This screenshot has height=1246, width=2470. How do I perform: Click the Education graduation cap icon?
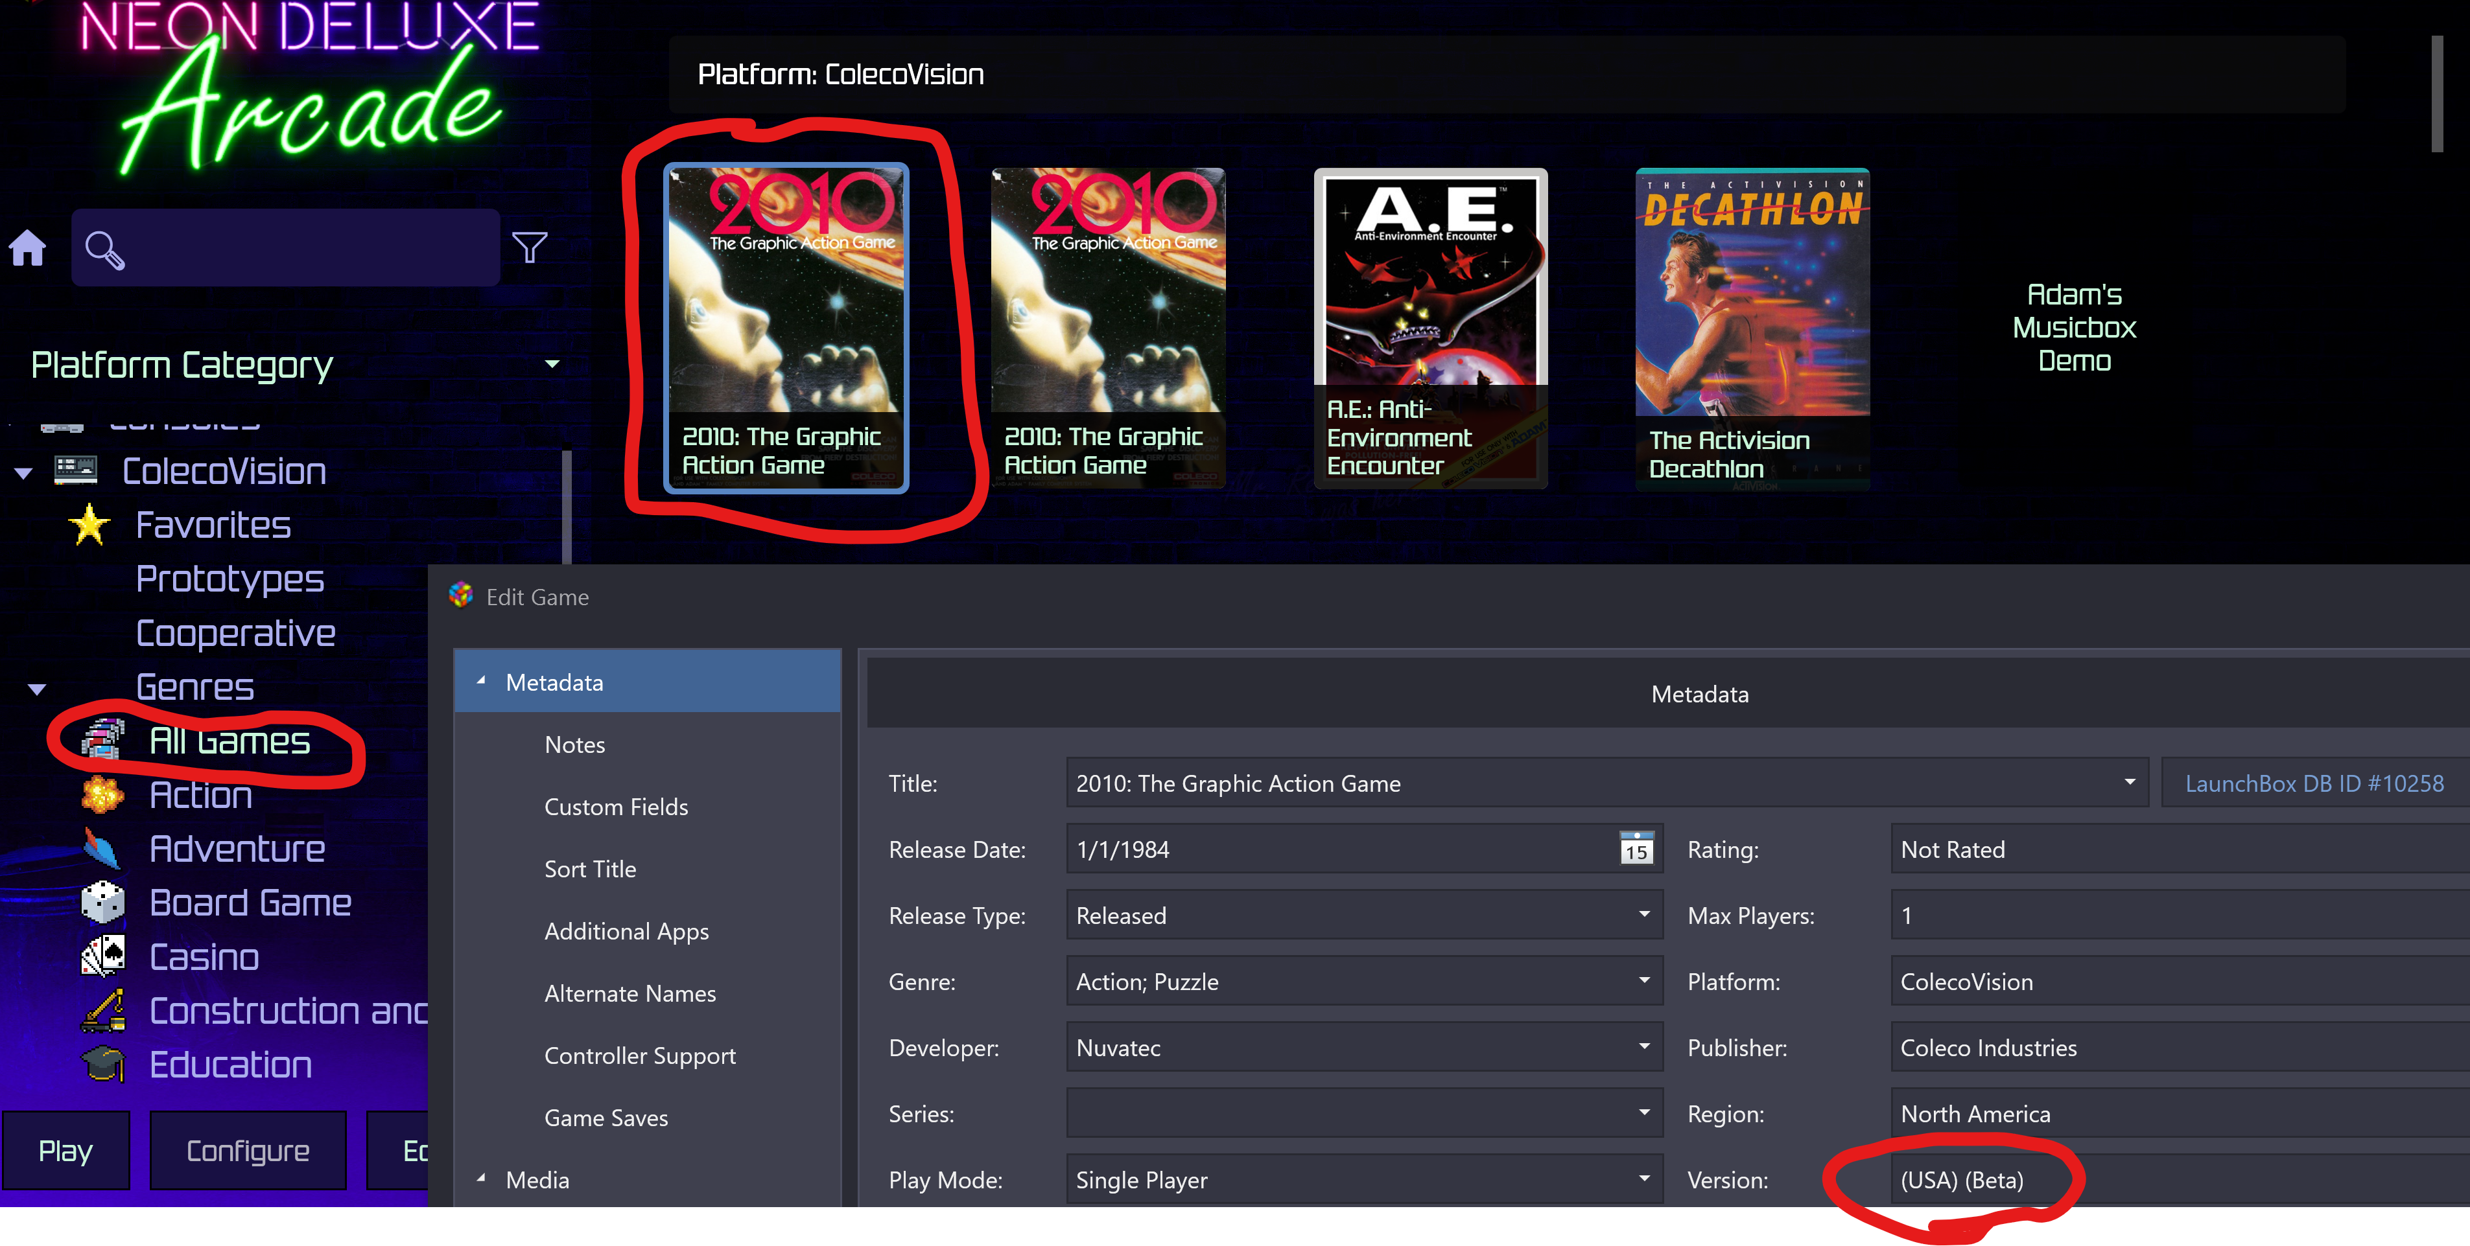(102, 1064)
